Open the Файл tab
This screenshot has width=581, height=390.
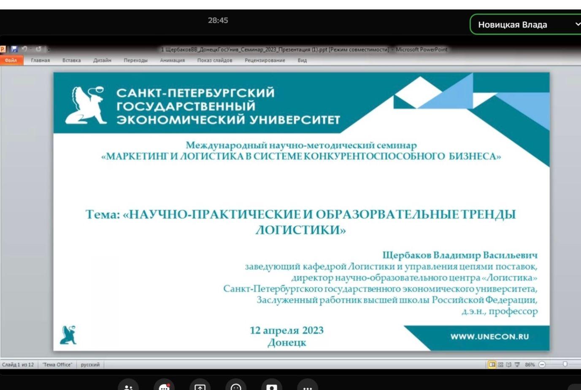pos(11,60)
